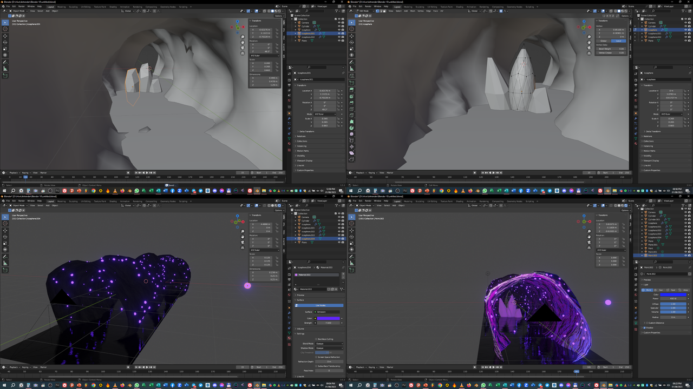The image size is (693, 389).
Task: Open Marker menu in Icosphere.001 timeline
Action: pos(43,172)
